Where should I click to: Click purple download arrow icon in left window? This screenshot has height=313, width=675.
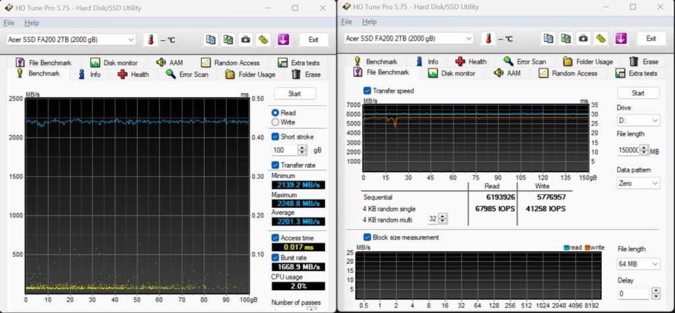click(283, 39)
